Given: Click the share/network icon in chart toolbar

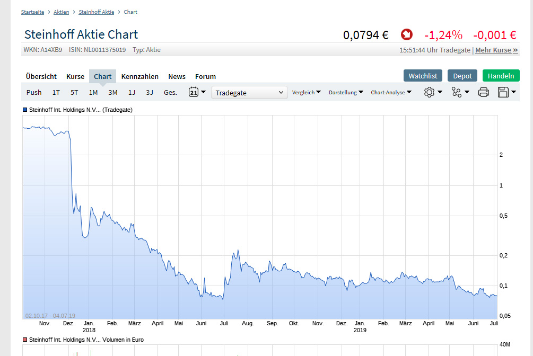Looking at the screenshot, I should point(457,92).
